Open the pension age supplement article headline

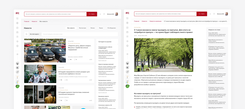(x=74, y=73)
